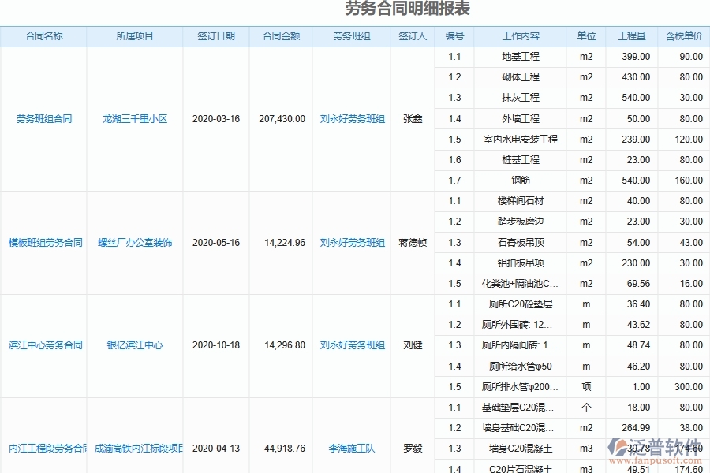710x473 pixels.
Task: View the 银亿滨江中心 project link
Action: click(134, 345)
